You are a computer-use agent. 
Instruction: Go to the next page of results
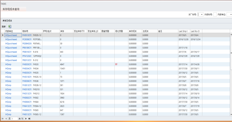click(26, 118)
